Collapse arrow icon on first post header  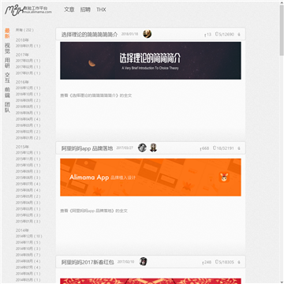[x=239, y=35]
